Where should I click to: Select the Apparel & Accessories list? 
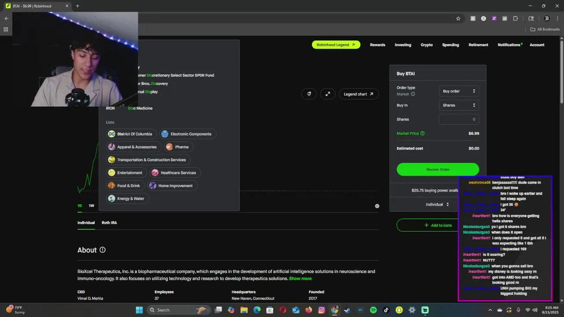point(133,147)
